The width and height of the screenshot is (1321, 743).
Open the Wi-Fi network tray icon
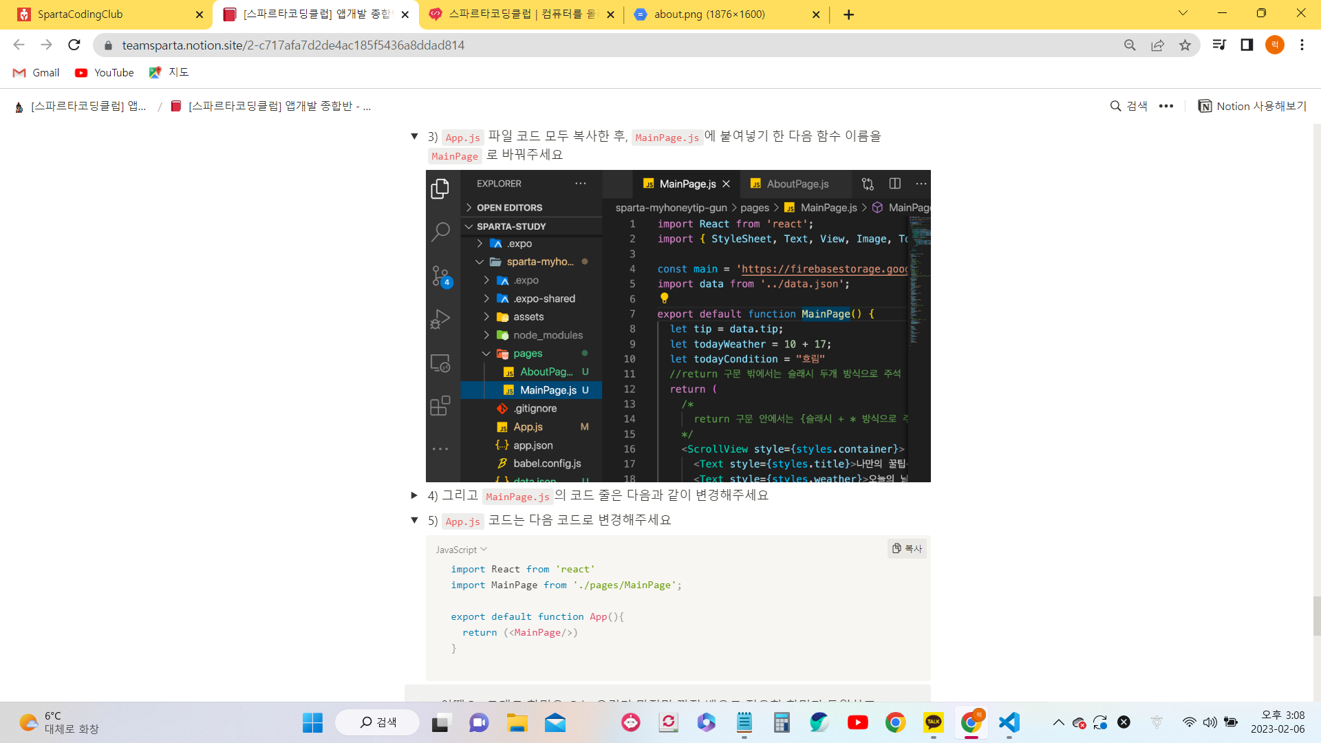(x=1189, y=722)
